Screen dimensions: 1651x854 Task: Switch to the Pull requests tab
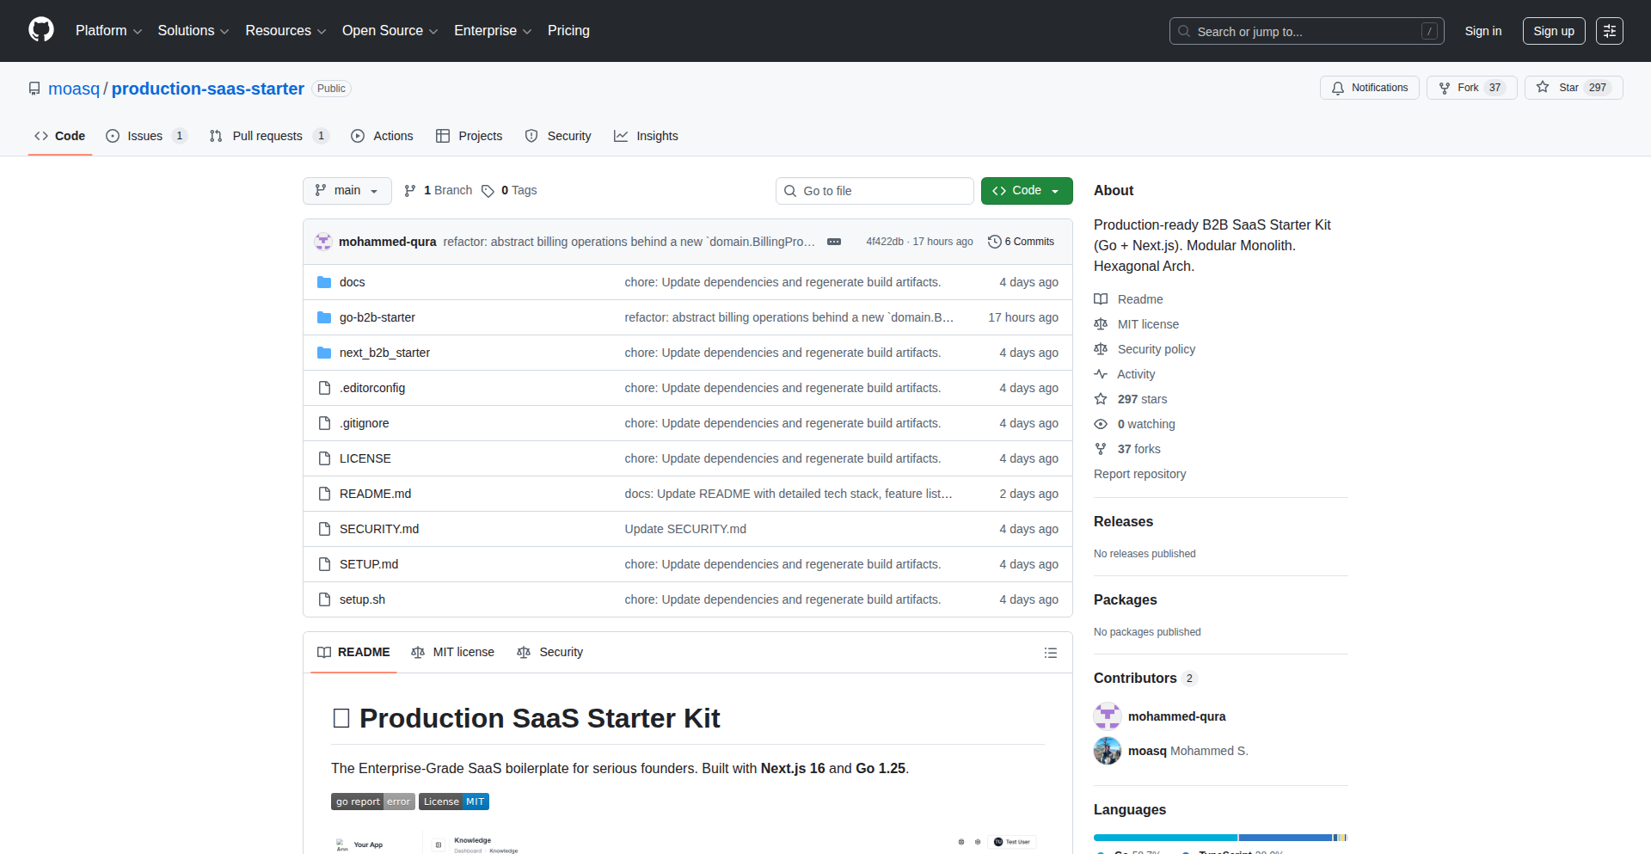pyautogui.click(x=268, y=135)
